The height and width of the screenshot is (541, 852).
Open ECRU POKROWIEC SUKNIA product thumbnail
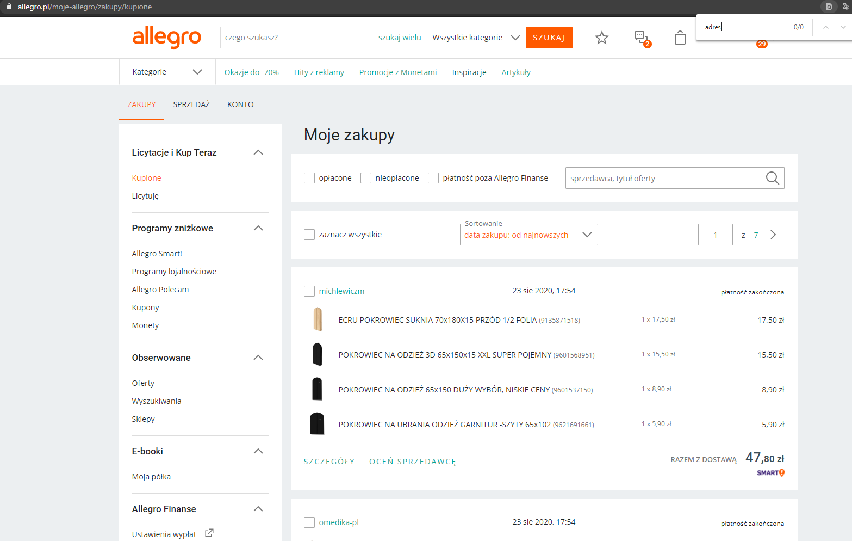[x=318, y=319]
